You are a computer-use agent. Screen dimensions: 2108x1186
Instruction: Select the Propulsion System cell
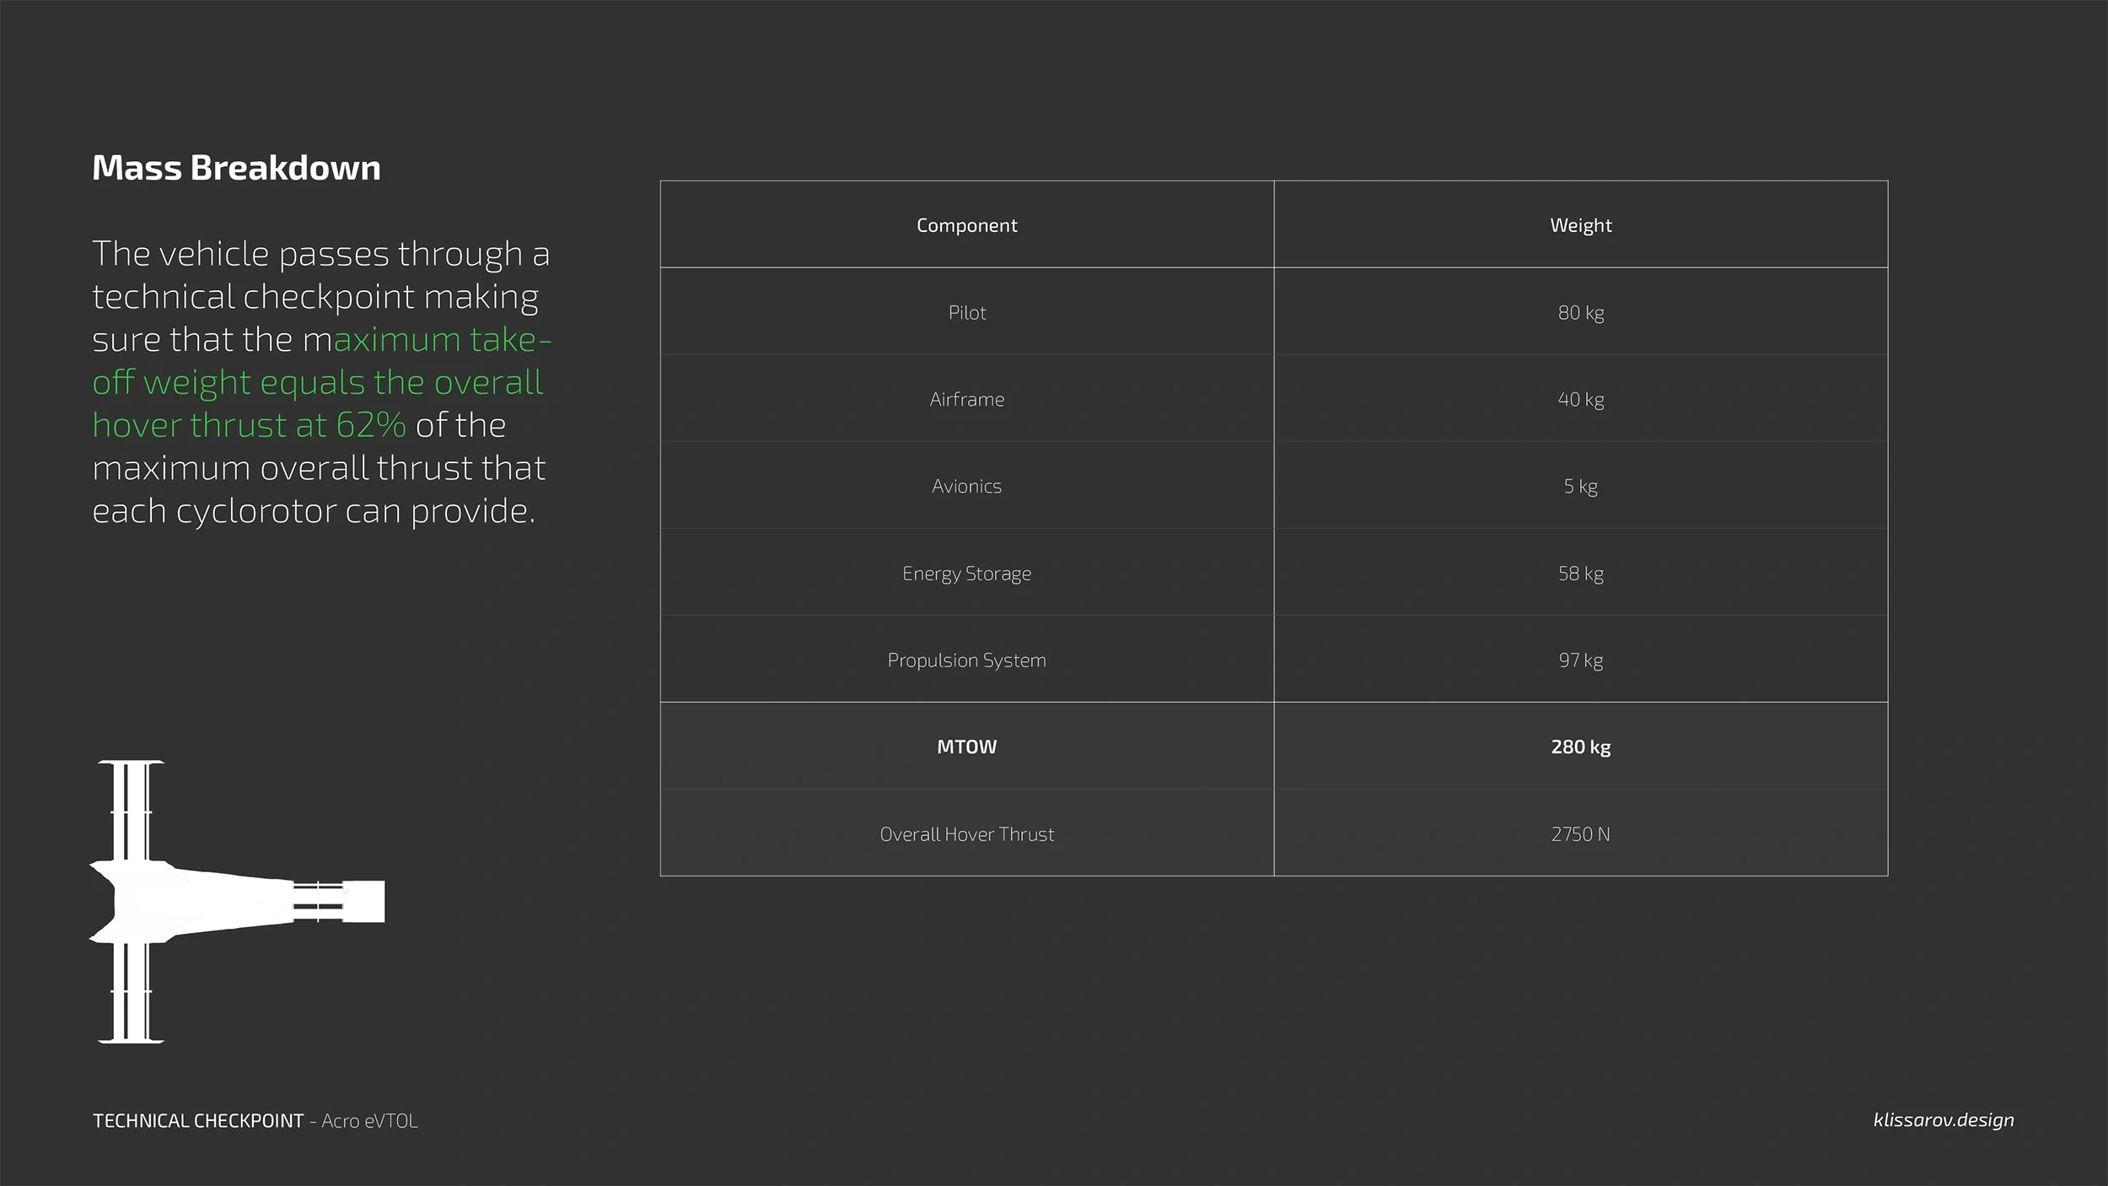click(966, 660)
